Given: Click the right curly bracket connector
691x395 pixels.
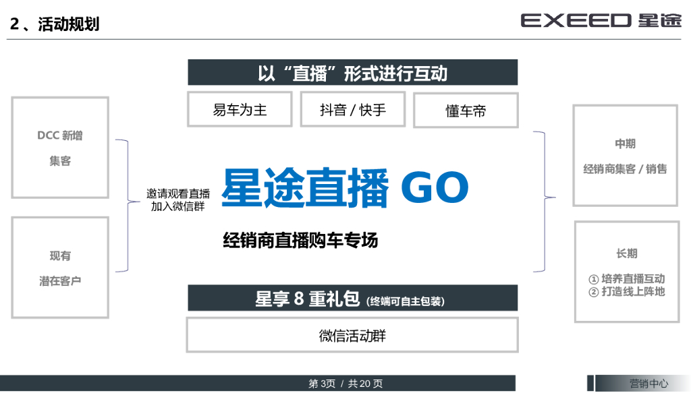Looking at the screenshot, I should tap(545, 202).
